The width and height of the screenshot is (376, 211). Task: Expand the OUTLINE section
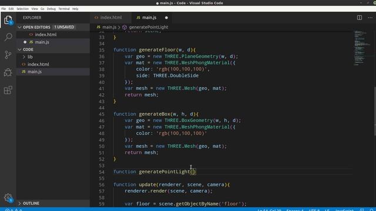point(19,203)
